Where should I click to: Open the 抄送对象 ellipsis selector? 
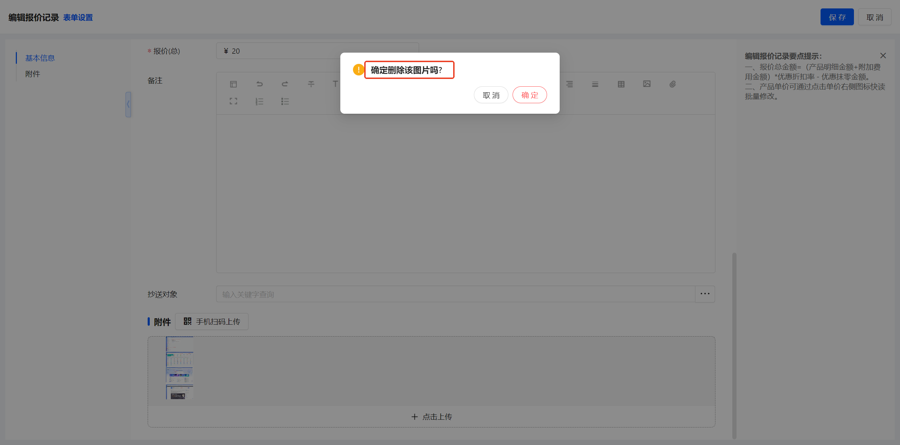coord(705,294)
